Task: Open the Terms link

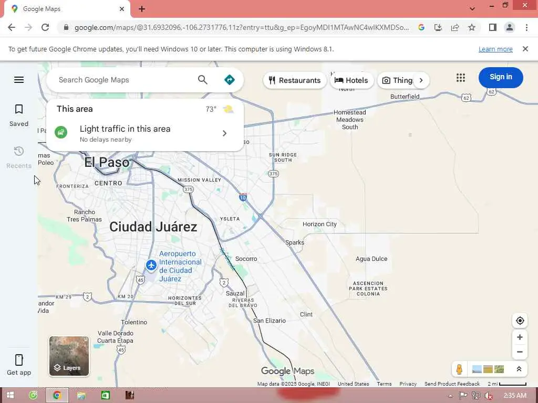Action: tap(384, 384)
